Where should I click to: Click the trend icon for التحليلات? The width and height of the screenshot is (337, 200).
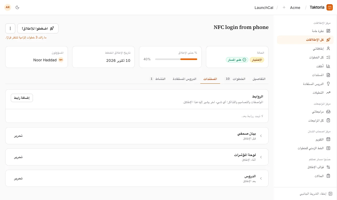[328, 93]
